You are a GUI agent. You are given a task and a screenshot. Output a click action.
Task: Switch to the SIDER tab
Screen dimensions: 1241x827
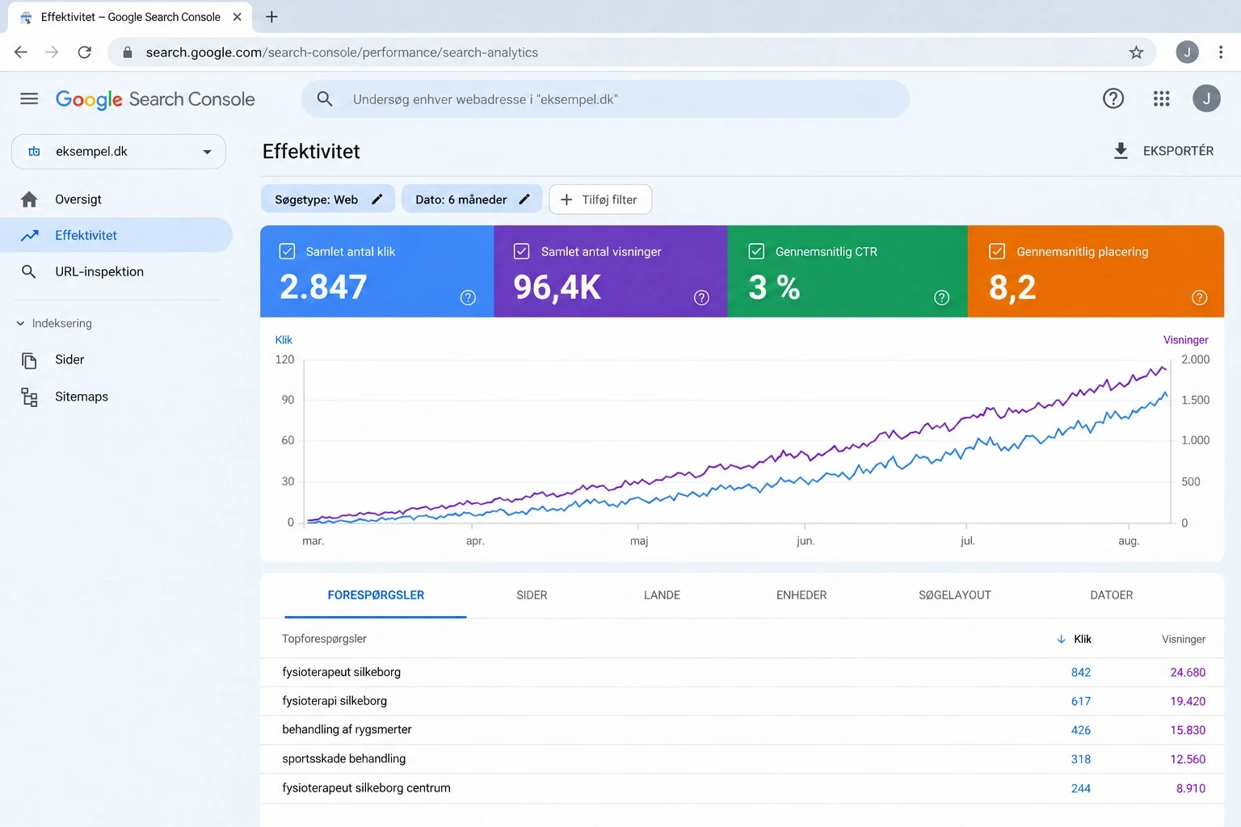[x=532, y=595]
